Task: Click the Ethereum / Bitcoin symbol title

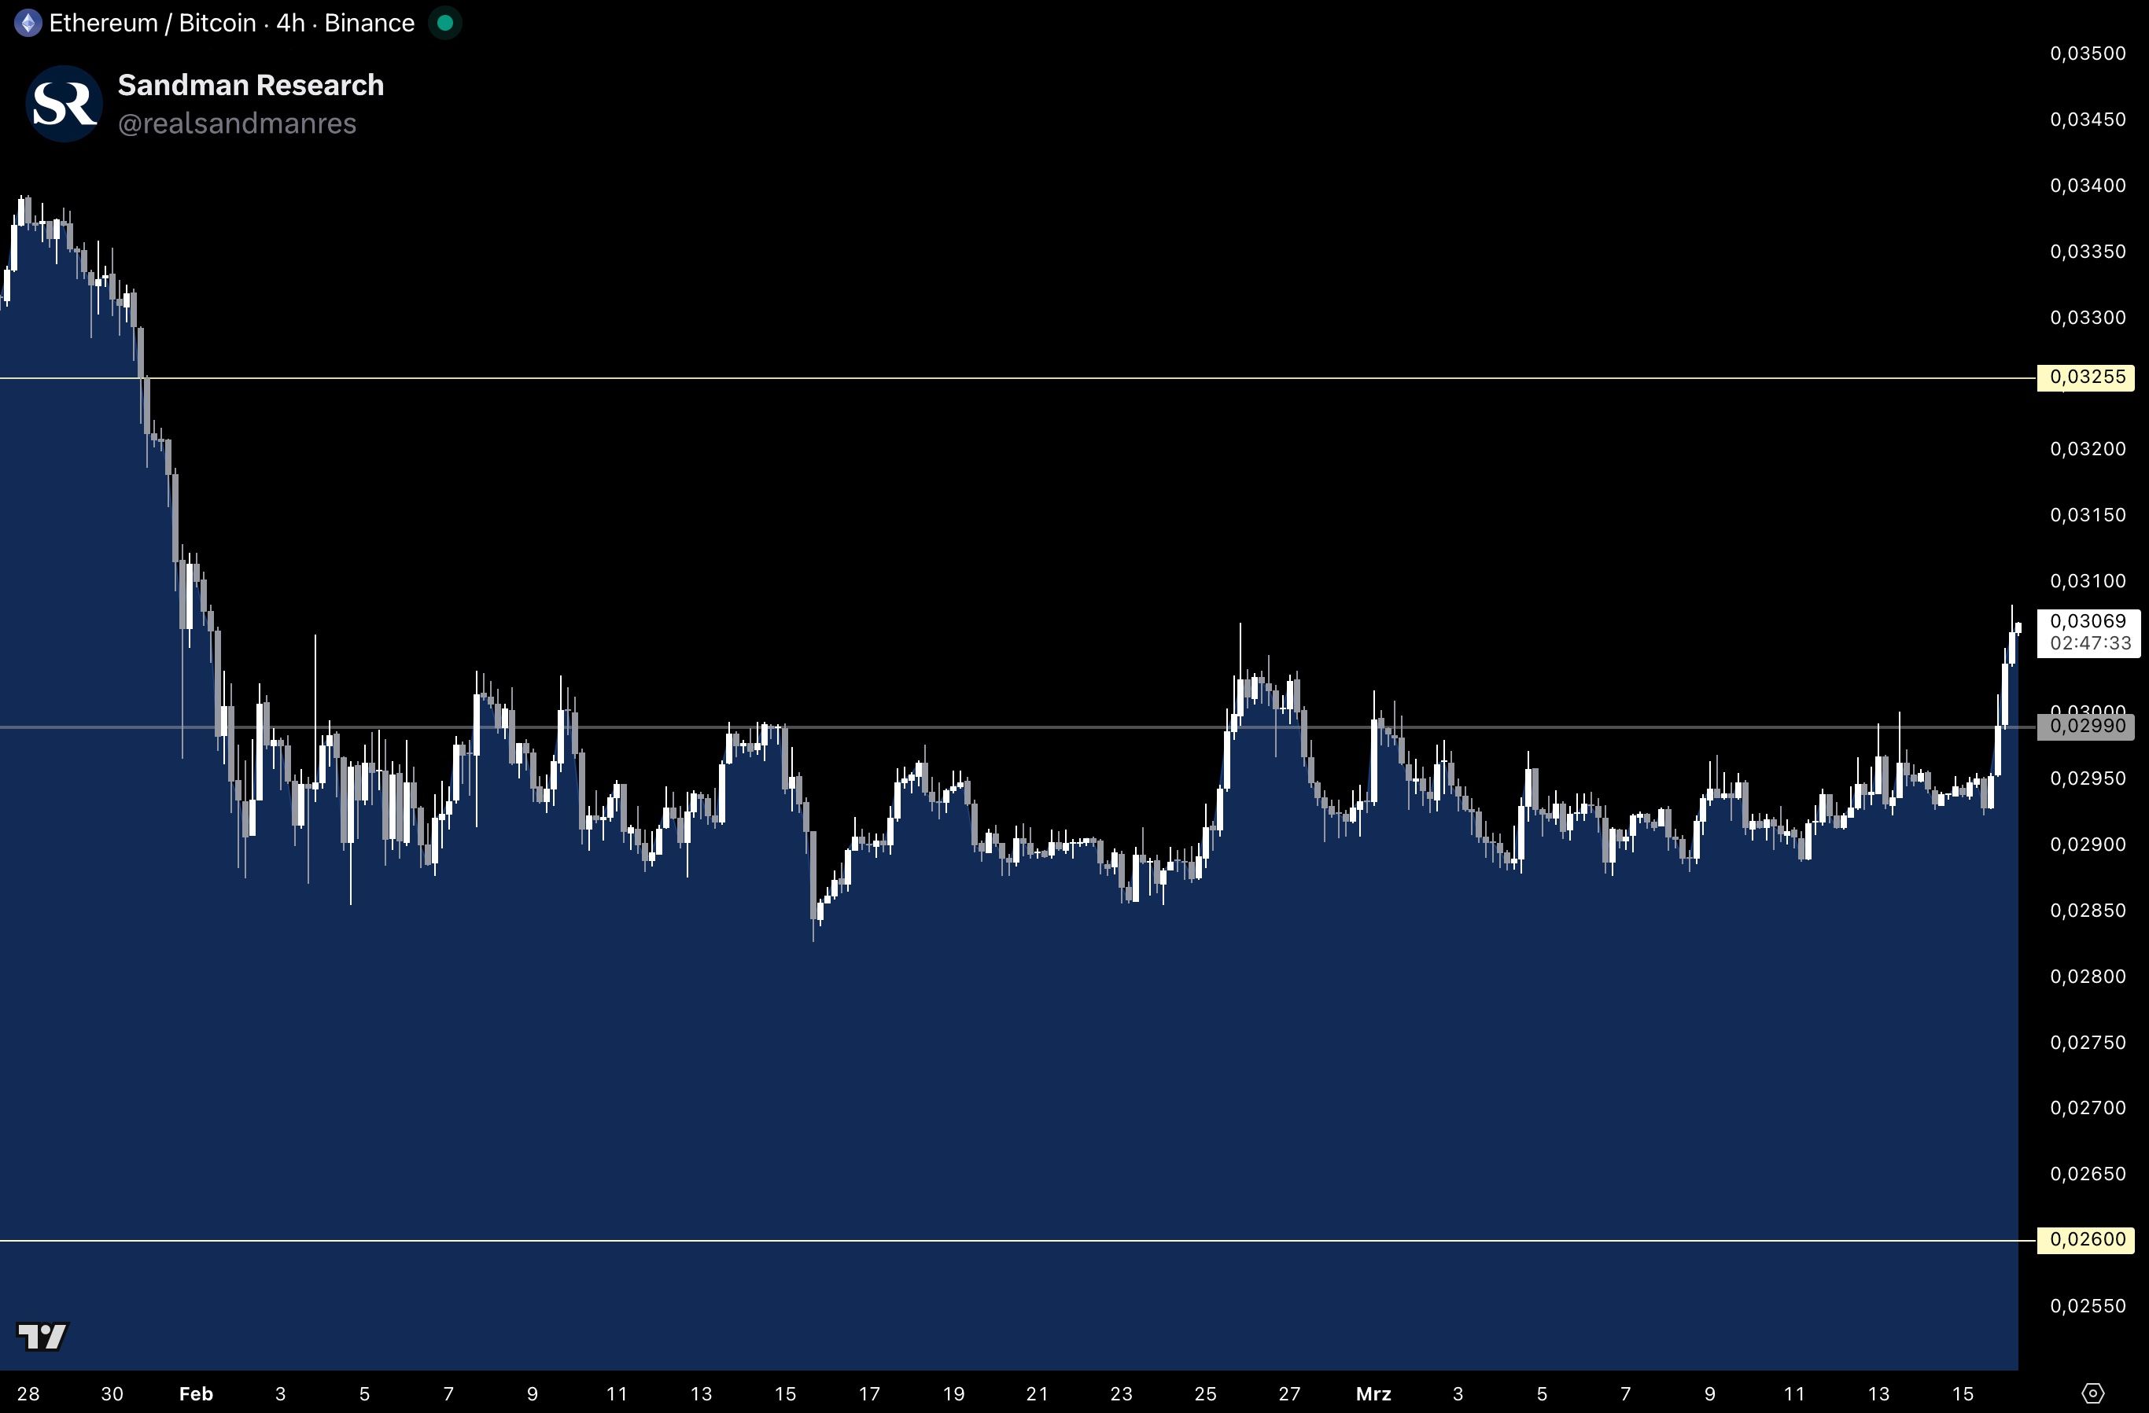Action: pyautogui.click(x=152, y=24)
